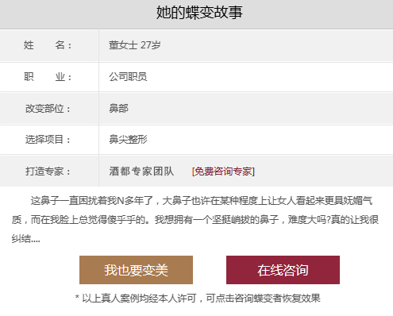393x316 pixels.
Task: Select the 鼻部 value
Action: 118,109
